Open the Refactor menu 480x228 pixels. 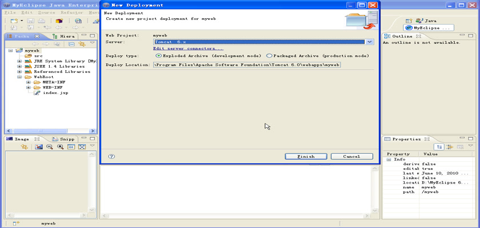(72, 13)
